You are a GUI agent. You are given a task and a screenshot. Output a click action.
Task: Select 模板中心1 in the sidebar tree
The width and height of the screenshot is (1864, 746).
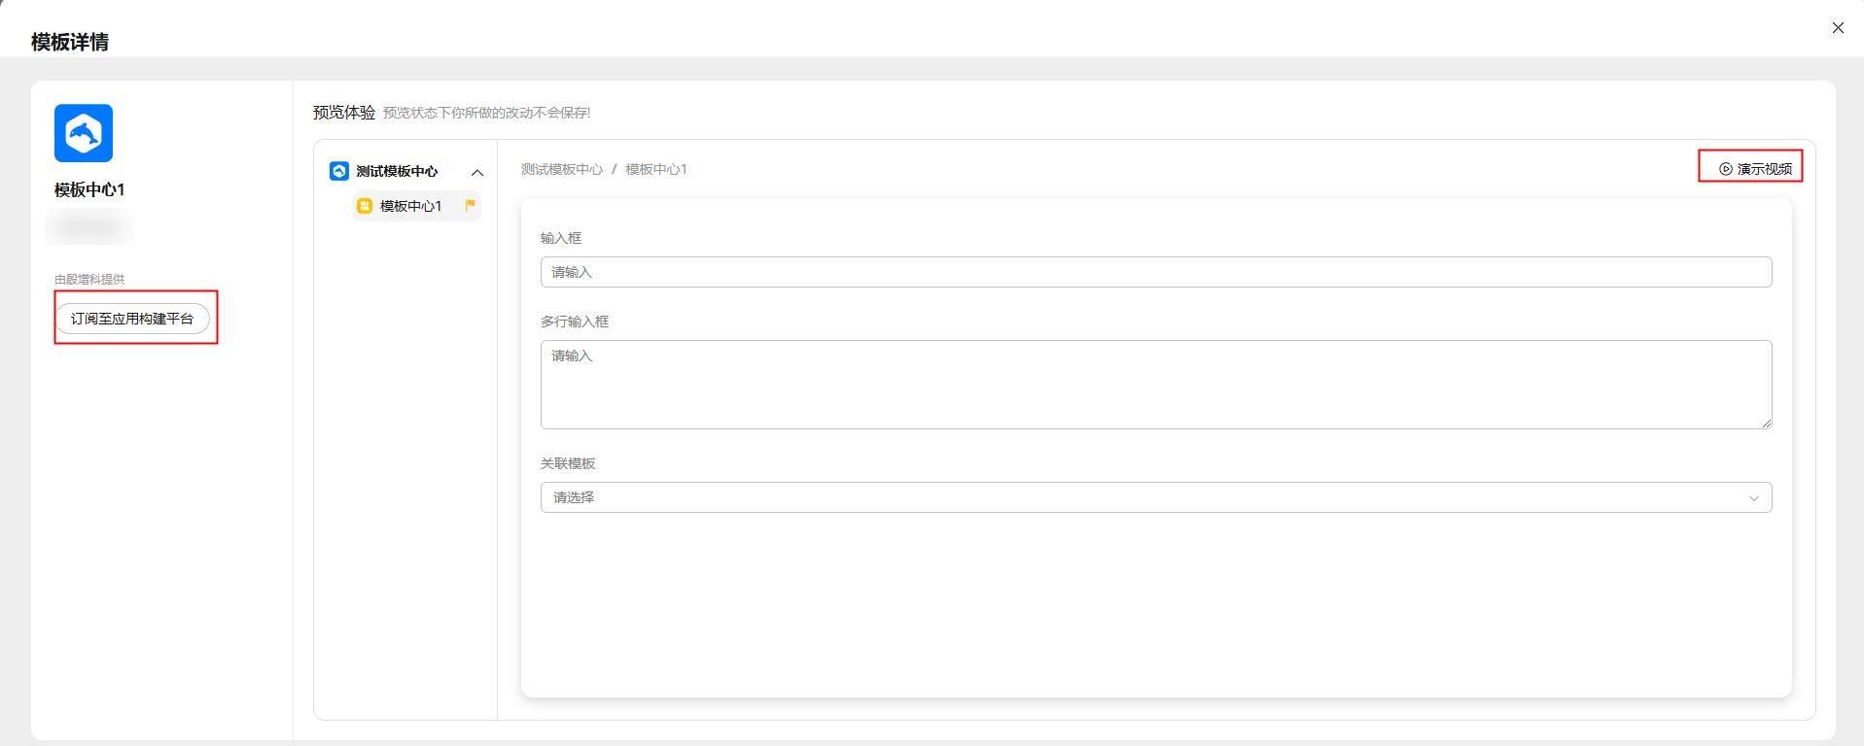417,206
